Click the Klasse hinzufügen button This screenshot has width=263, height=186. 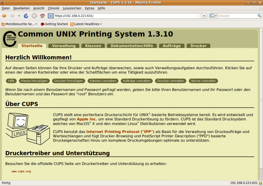point(34,81)
